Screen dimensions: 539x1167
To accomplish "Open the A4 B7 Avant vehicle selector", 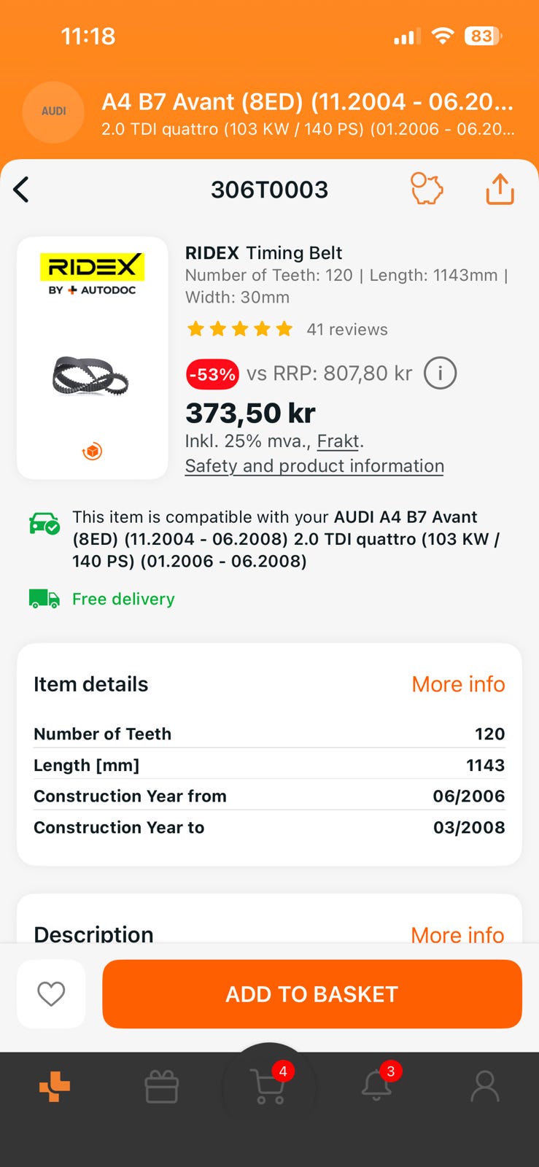I will (307, 113).
